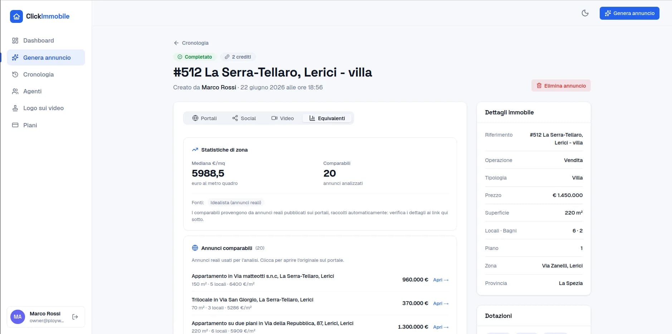Click the history clock icon in sidebar

[15, 74]
